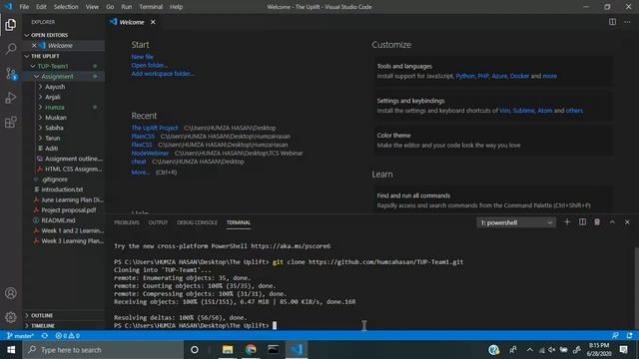Click the Open folder... link
Screen dimensions: 639x359
point(149,66)
